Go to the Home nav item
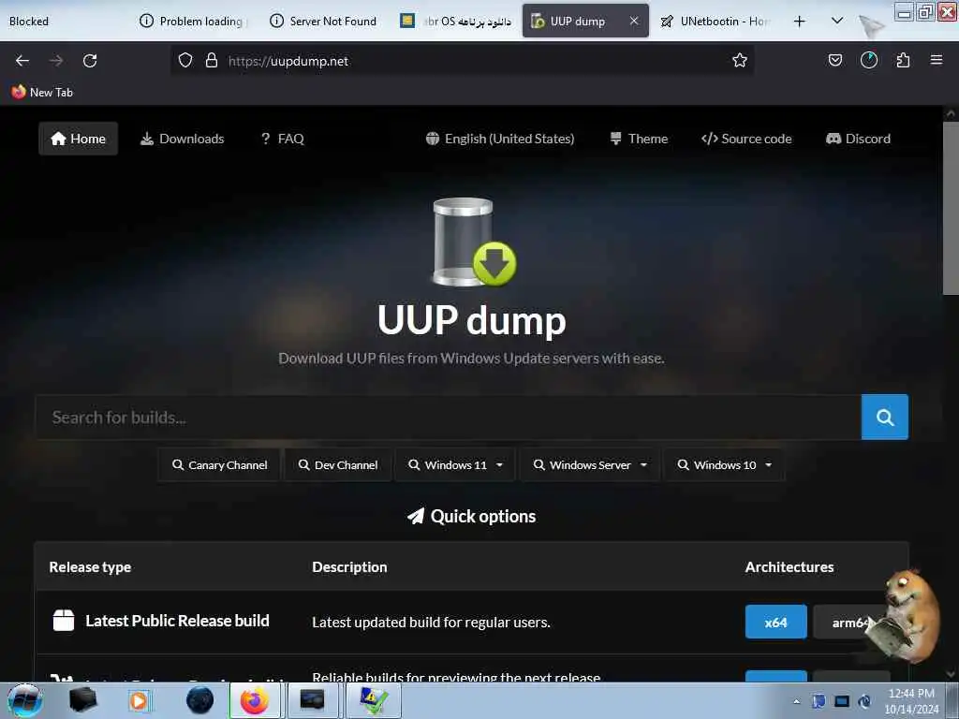 point(79,139)
